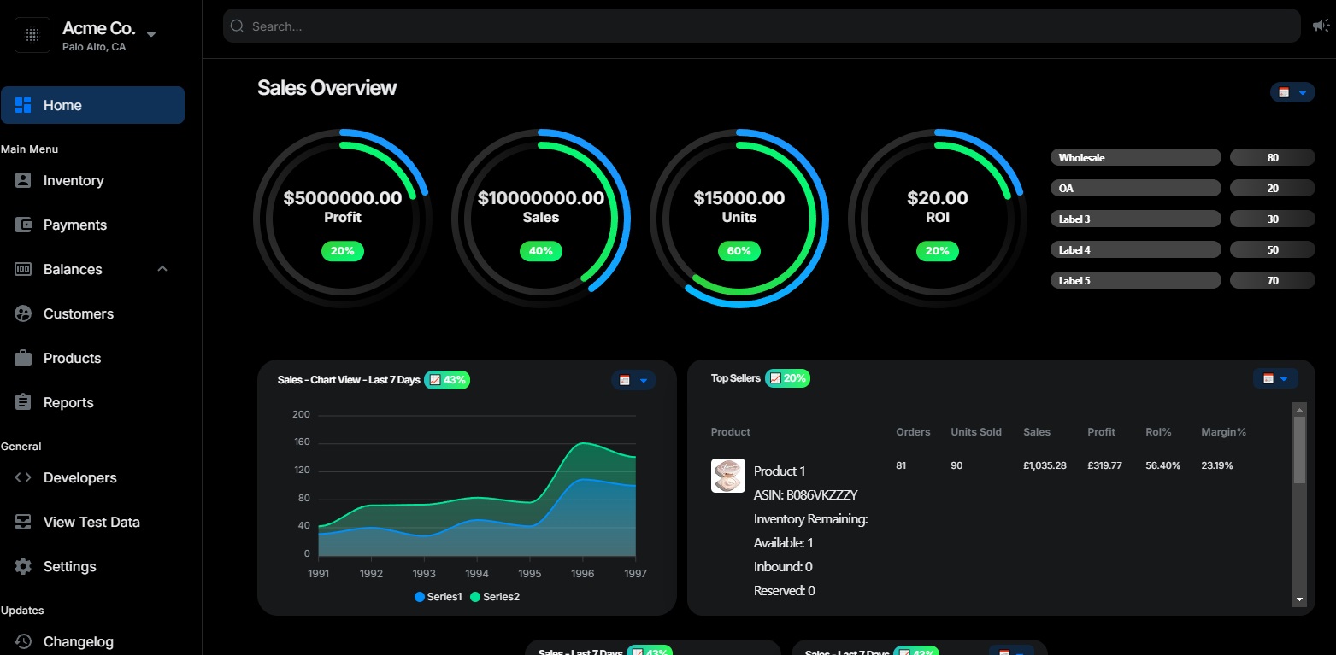
Task: Click the Products briefcase icon
Action: (x=23, y=358)
